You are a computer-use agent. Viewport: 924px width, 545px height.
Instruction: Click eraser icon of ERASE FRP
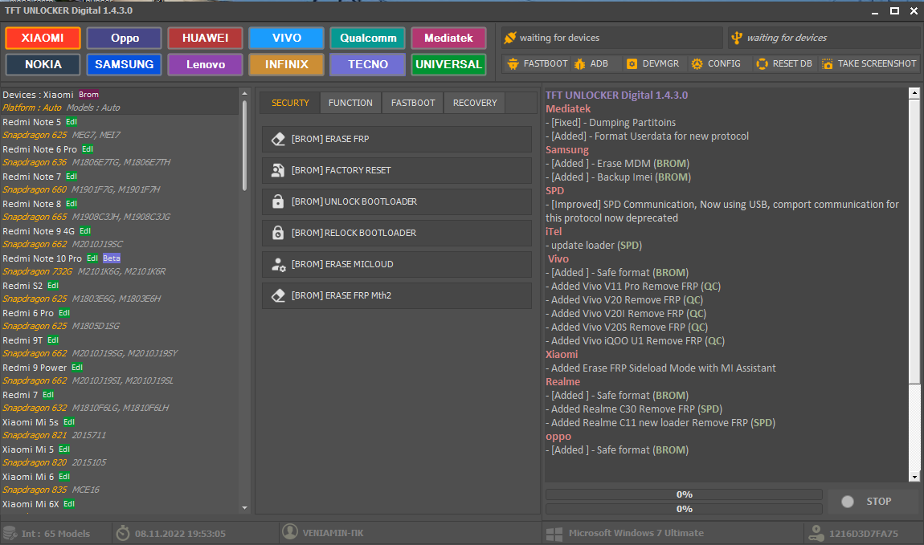pyautogui.click(x=278, y=139)
